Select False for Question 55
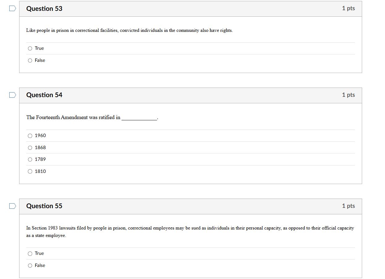Viewport: 385px width, 279px height. click(30, 265)
